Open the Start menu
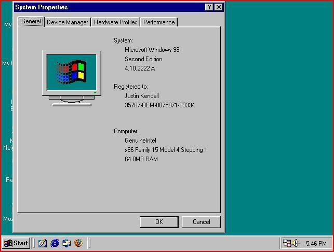Image resolution: width=334 pixels, height=252 pixels. (x=16, y=243)
